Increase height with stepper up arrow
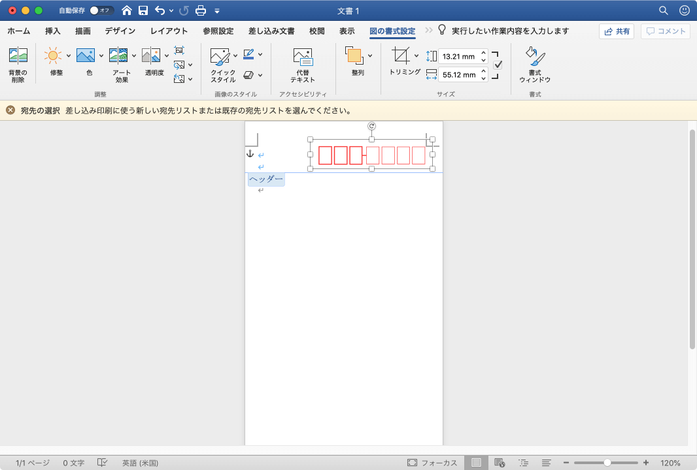 [x=484, y=53]
